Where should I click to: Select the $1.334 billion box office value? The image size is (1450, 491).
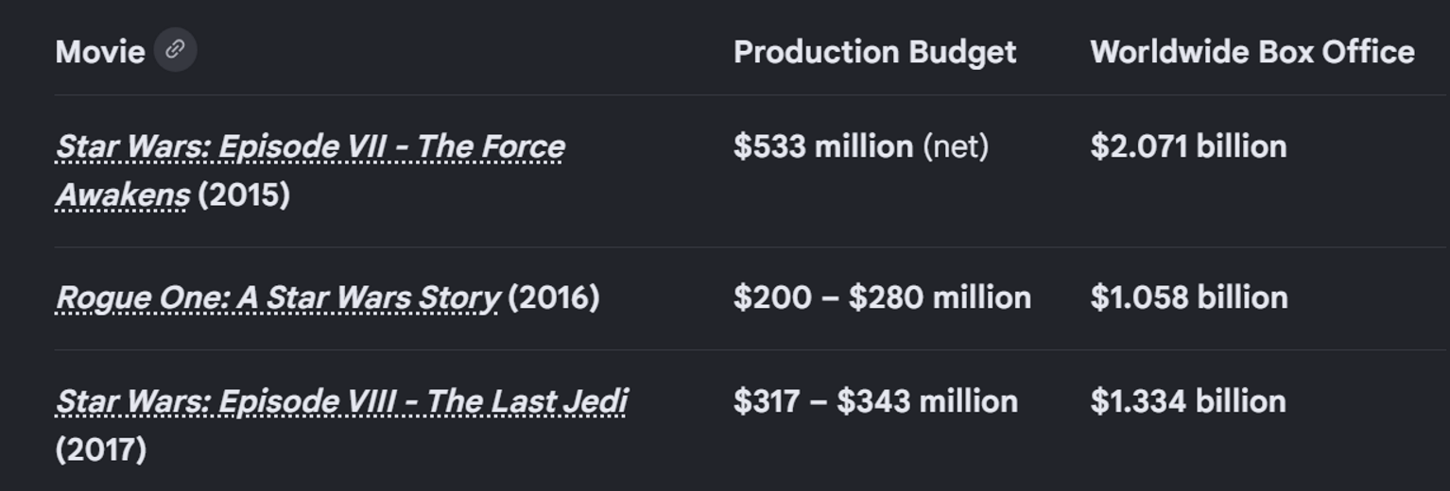coord(1188,401)
